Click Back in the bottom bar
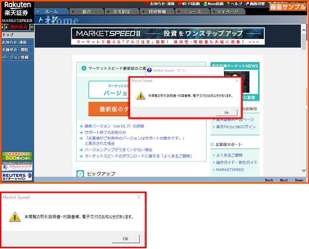 pyautogui.click(x=269, y=180)
